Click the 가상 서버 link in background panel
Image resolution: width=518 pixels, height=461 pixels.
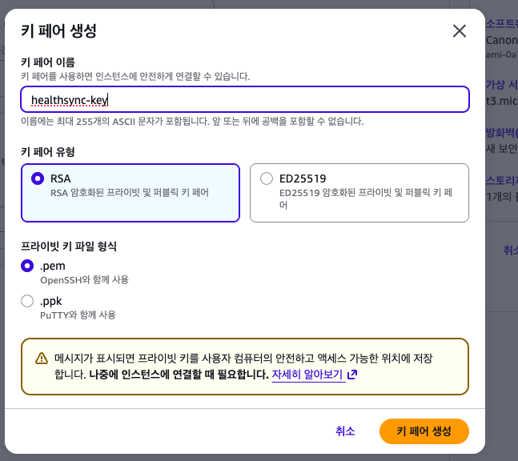click(501, 85)
